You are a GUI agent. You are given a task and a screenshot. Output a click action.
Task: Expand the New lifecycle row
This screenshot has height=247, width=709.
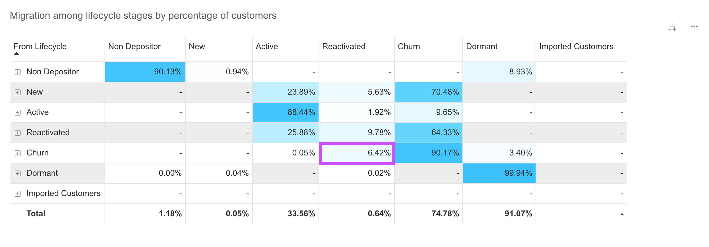tap(18, 92)
